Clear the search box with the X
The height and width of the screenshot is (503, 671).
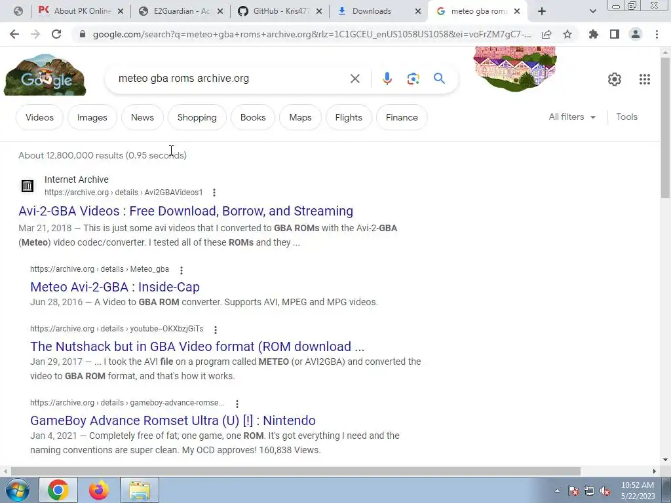point(355,79)
